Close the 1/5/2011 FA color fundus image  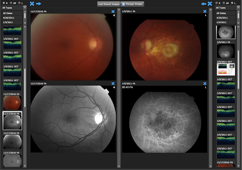click(x=205, y=11)
